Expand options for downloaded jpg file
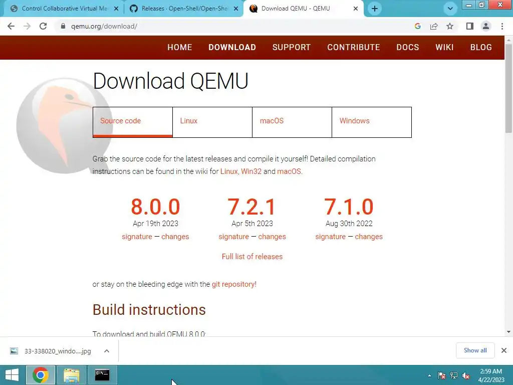 tap(107, 351)
